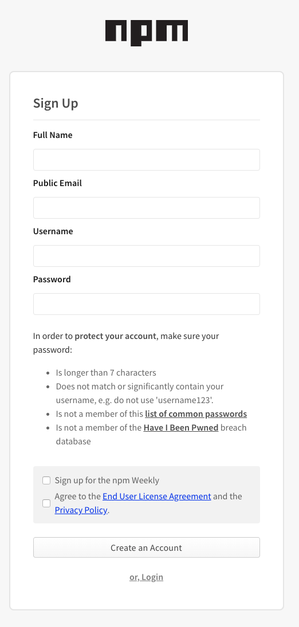Click the 'Sign up for the npm Weekly' label
Viewport: 299px width, 627px height.
(x=107, y=480)
